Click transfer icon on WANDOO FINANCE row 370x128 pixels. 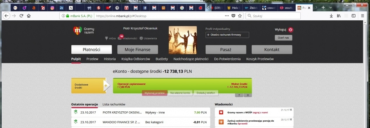click(x=76, y=122)
